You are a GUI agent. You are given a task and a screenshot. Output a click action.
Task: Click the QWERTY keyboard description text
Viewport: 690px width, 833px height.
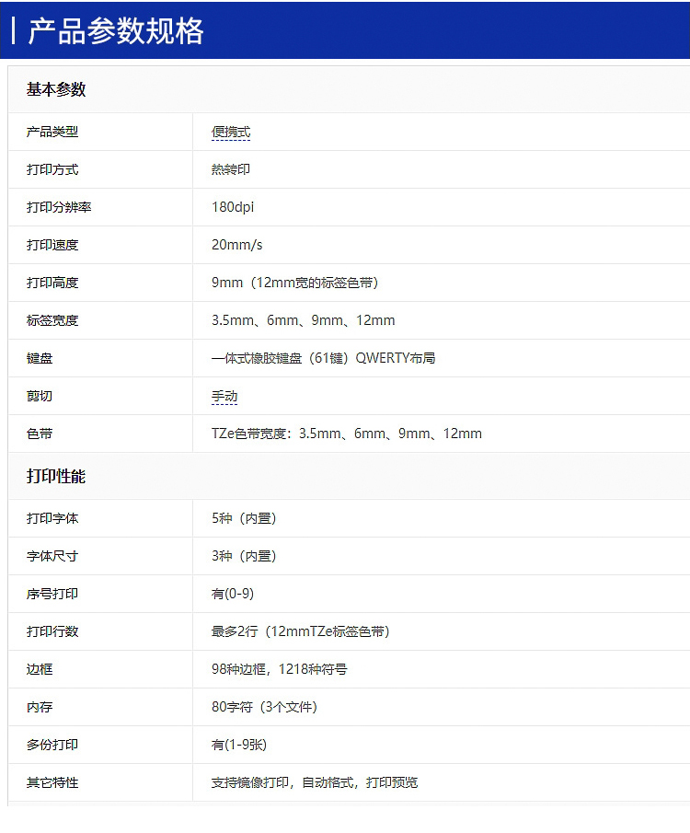pyautogui.click(x=323, y=359)
